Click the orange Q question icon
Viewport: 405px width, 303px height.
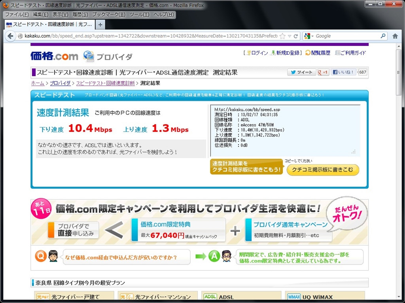coord(41,256)
